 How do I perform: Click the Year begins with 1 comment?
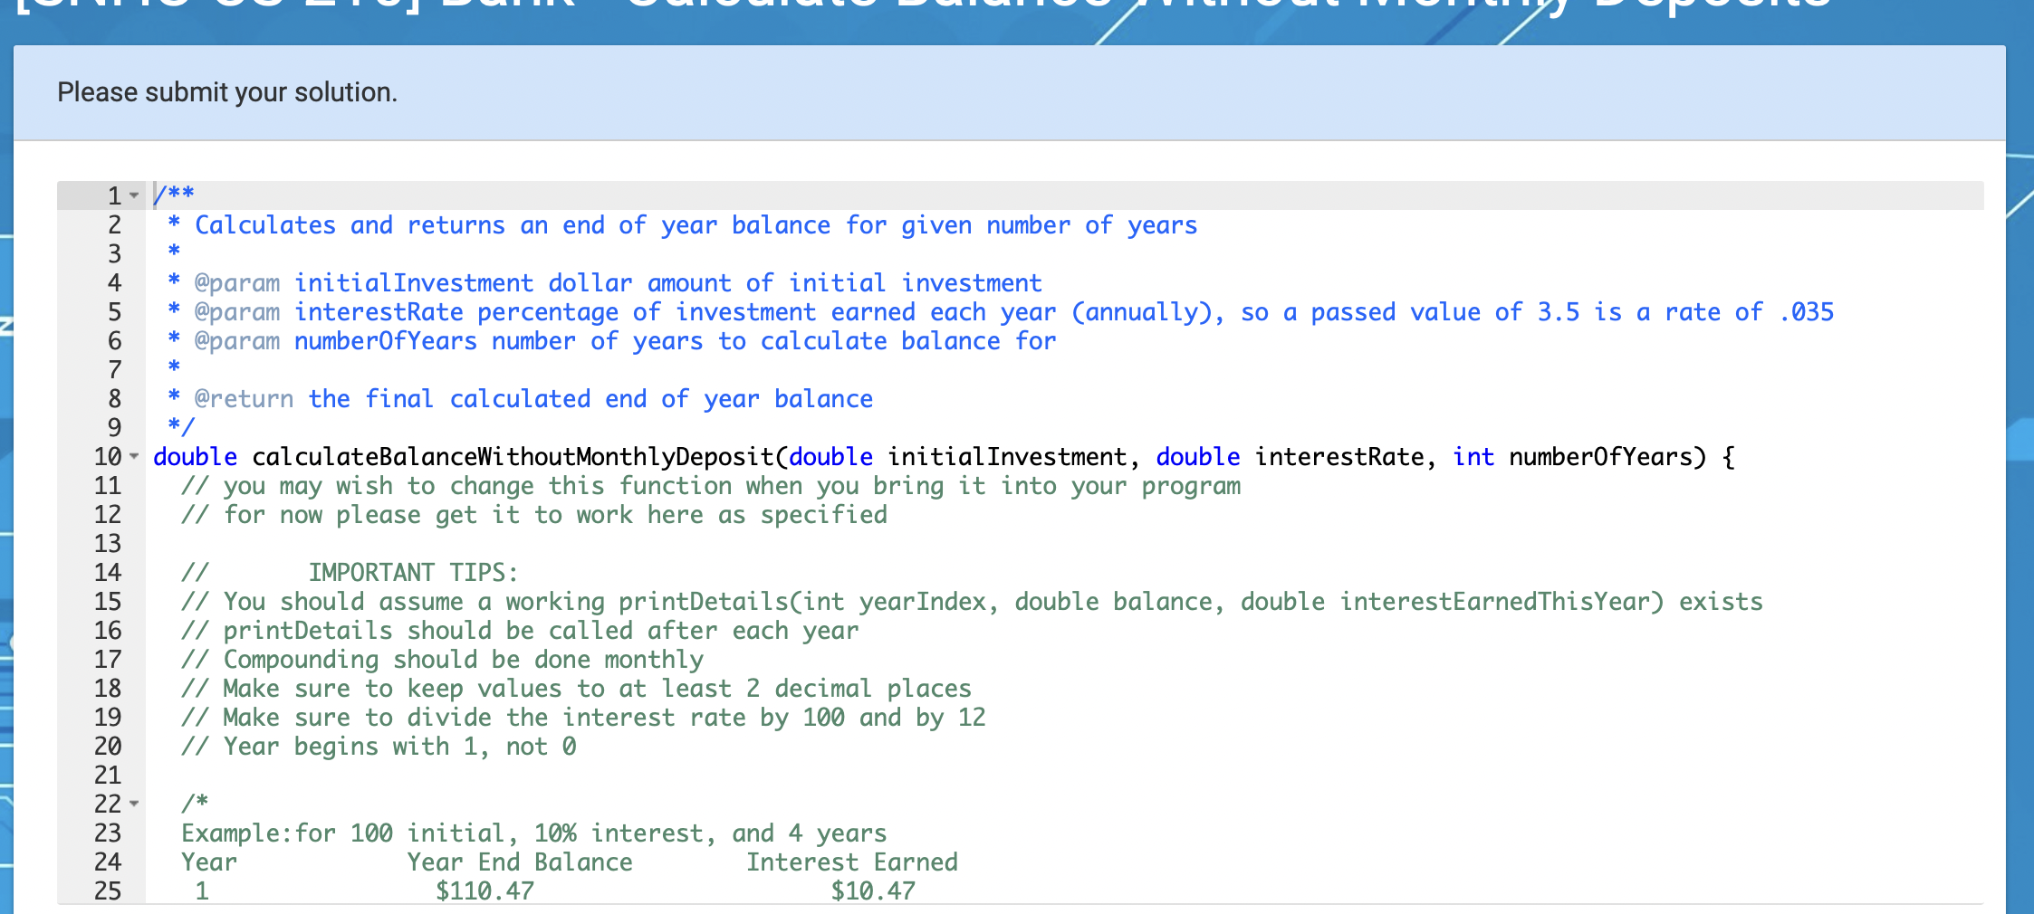click(379, 746)
